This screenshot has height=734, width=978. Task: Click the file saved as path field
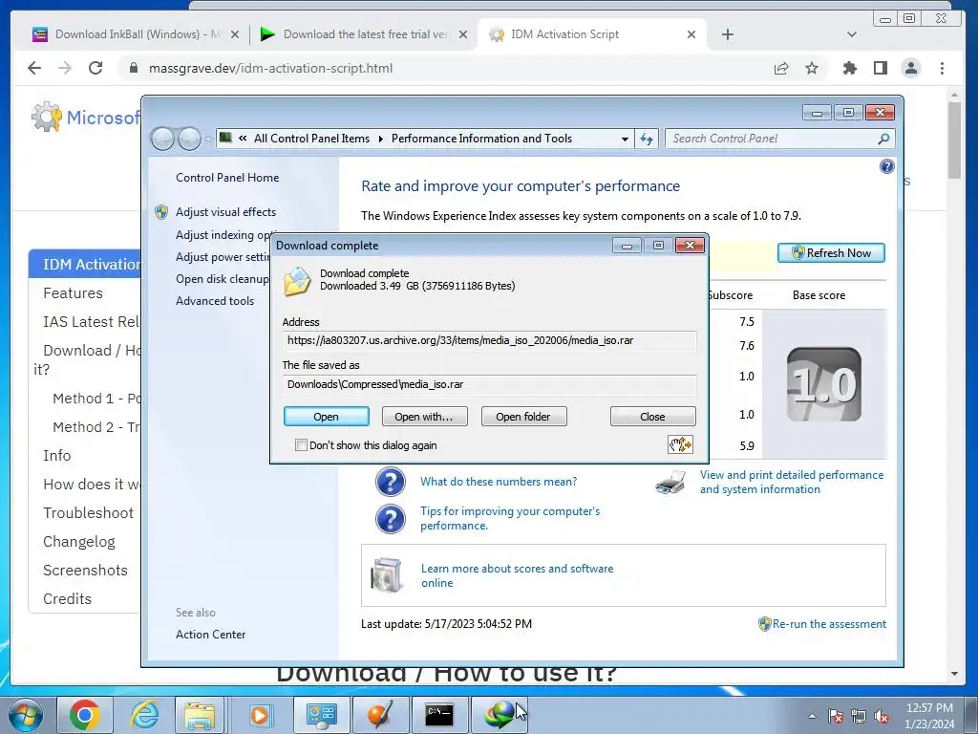(x=490, y=384)
